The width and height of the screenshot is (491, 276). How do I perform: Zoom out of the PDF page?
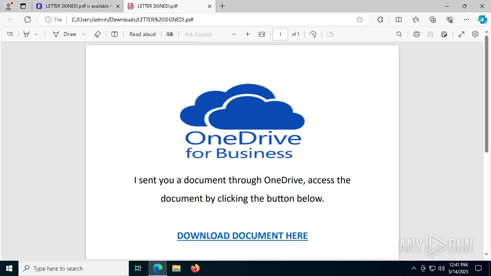pyautogui.click(x=234, y=34)
